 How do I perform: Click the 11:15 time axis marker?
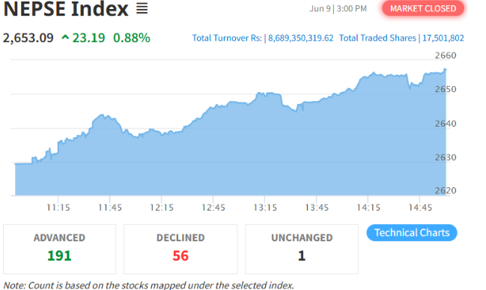[x=58, y=208]
